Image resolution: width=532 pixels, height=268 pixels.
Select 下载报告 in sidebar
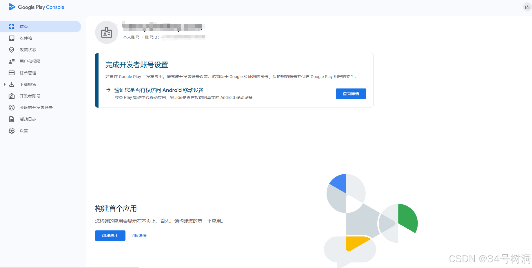(x=41, y=84)
